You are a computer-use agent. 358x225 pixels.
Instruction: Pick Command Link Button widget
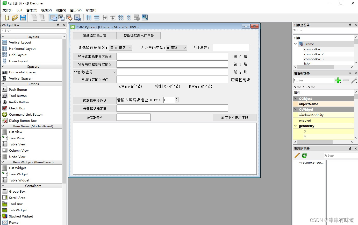[x=26, y=114]
